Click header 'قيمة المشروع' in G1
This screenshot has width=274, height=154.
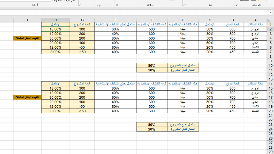82,25
